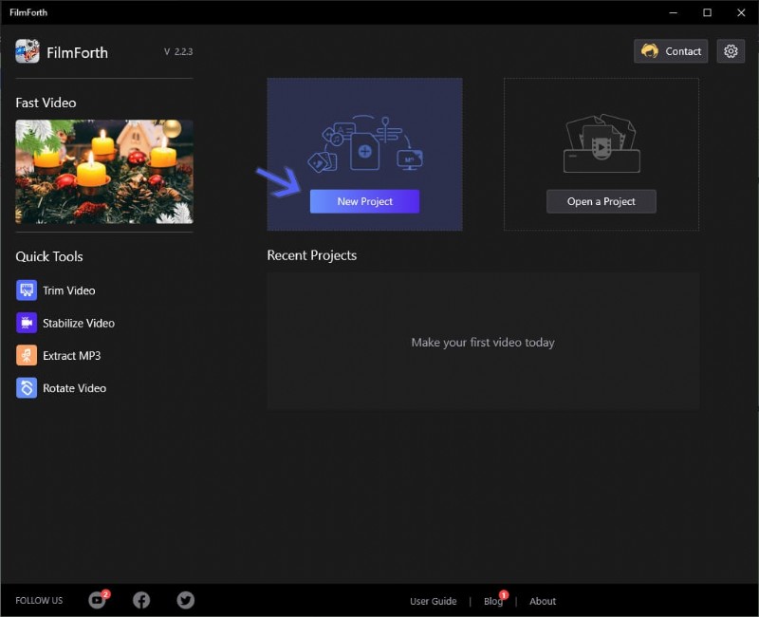Click the Recent Projects placeholder area
Image resolution: width=759 pixels, height=617 pixels.
(483, 342)
